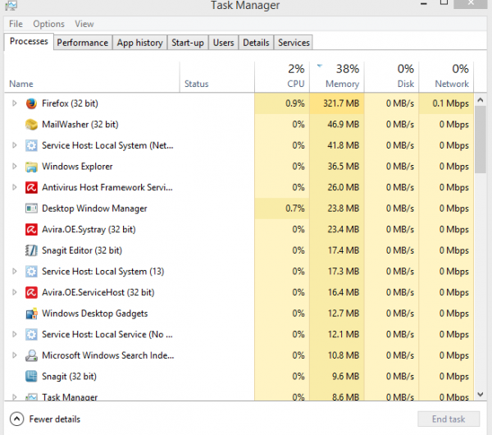This screenshot has width=492, height=435.
Task: Select the Avira.OE.Systray (32 bit) row
Action: point(239,229)
